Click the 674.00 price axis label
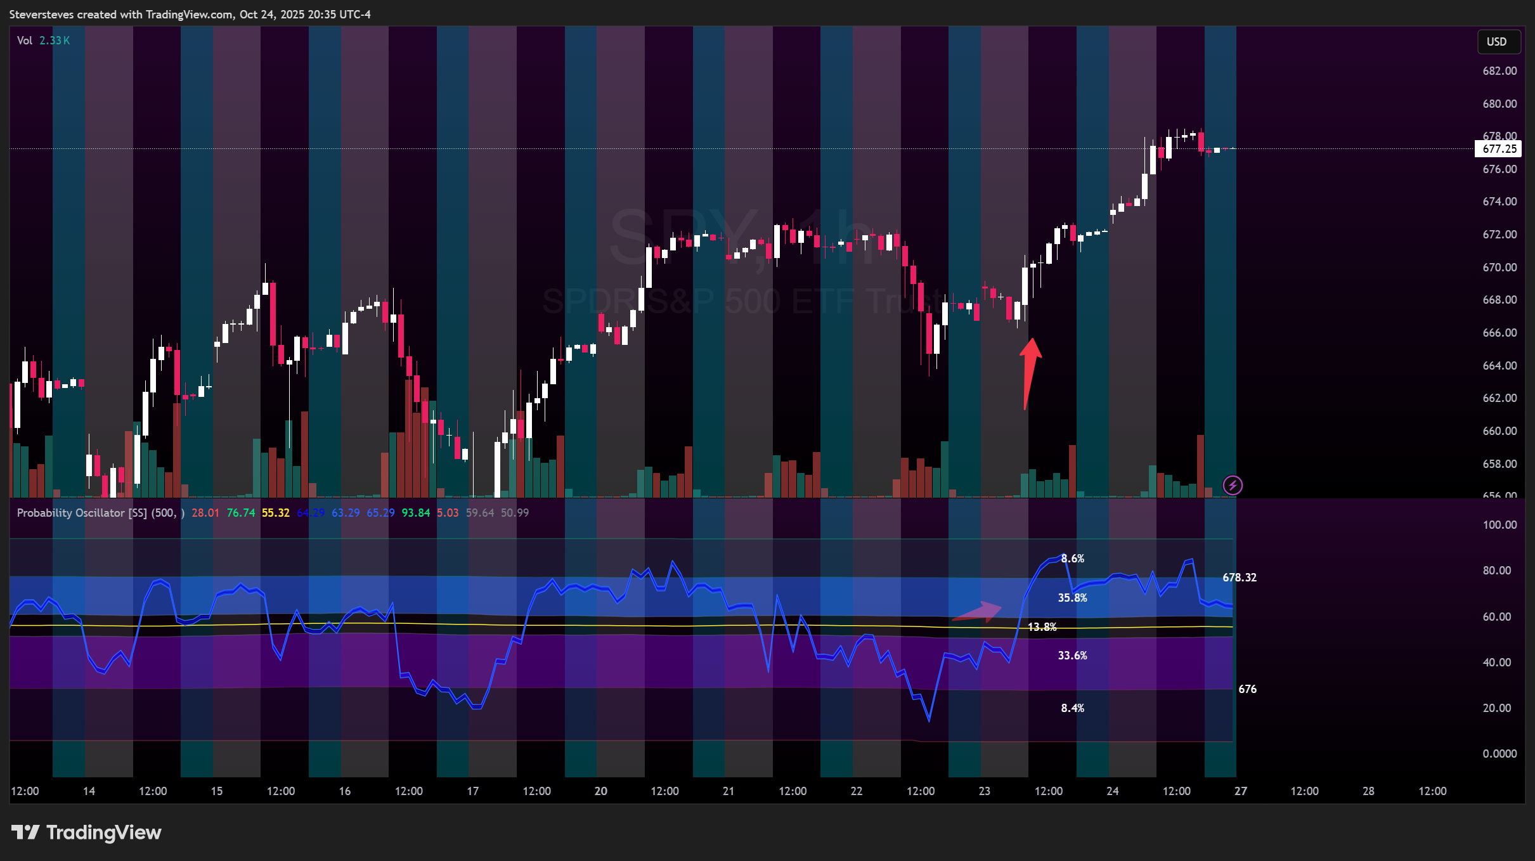 [x=1499, y=202]
